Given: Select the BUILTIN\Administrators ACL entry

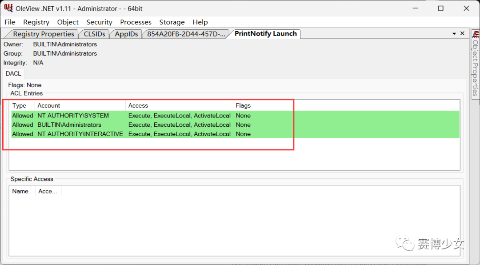Looking at the screenshot, I should pyautogui.click(x=235, y=124).
